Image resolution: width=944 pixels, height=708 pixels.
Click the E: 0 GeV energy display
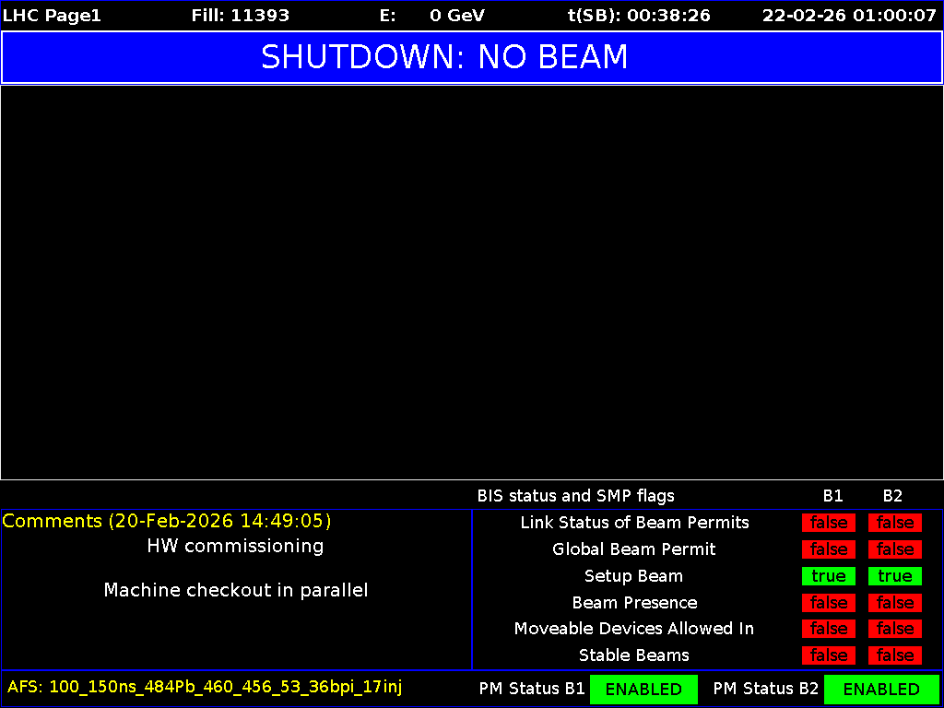431,15
